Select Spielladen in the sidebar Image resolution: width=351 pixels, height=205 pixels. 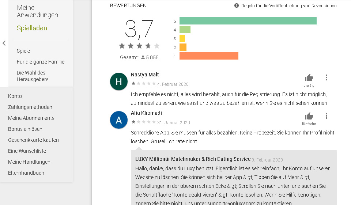point(32,28)
